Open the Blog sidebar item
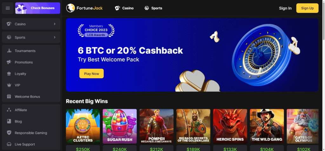325x151 pixels. (x=31, y=122)
